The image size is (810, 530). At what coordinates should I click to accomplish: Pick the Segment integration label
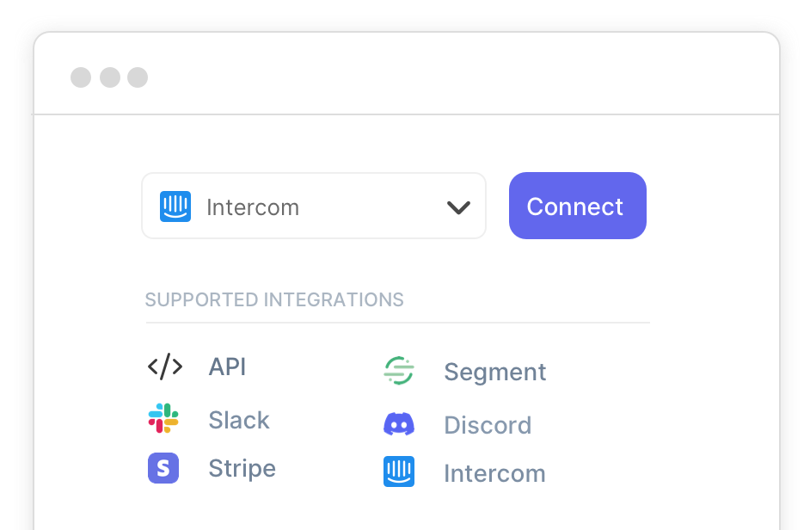494,372
